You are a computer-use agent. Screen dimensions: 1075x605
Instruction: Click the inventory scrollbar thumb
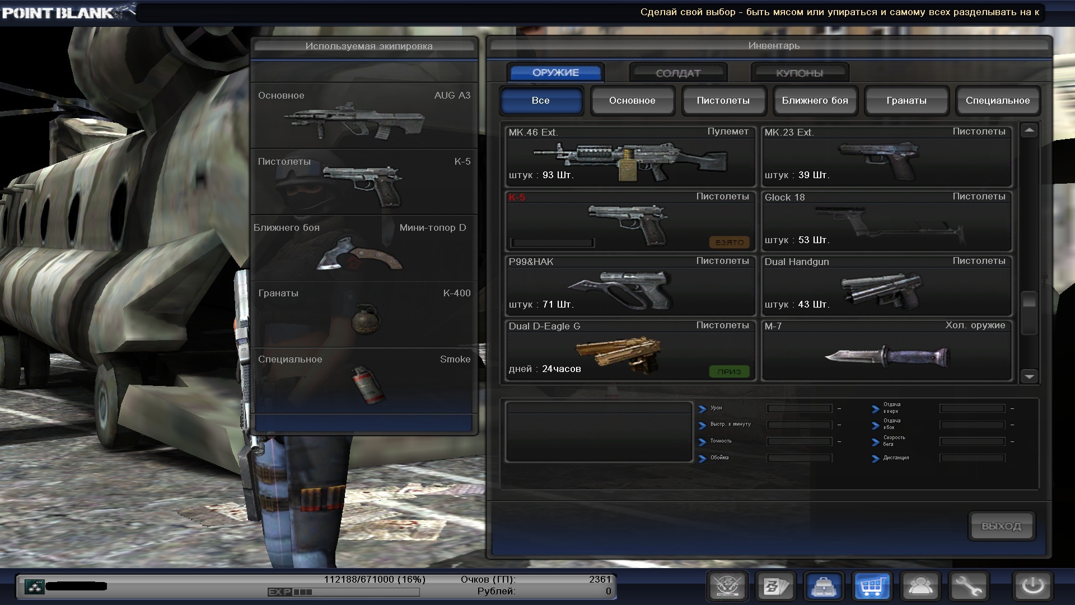1029,313
